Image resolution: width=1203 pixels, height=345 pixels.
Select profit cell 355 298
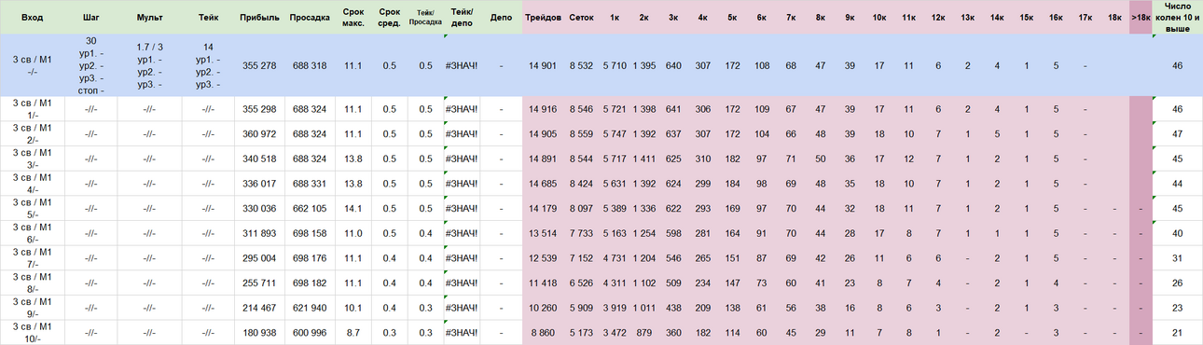click(258, 109)
